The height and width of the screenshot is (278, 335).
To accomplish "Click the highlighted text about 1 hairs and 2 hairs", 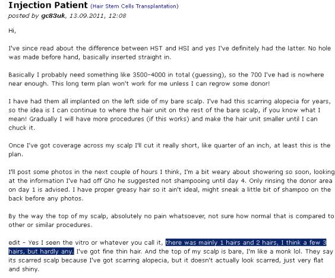I will point(246,242).
